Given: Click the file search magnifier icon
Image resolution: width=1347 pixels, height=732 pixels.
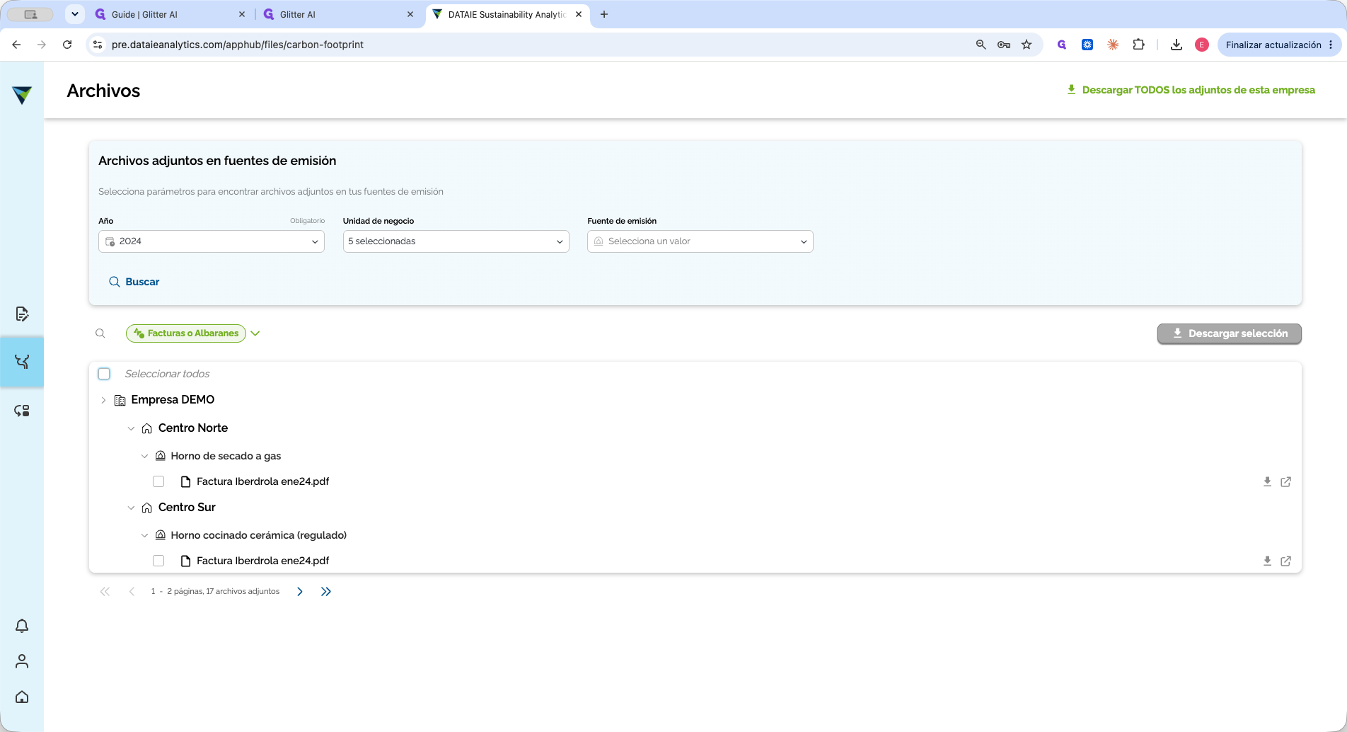Looking at the screenshot, I should tap(100, 333).
